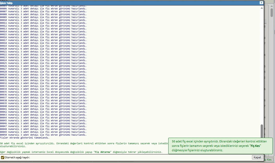Viewport: 275px width, 163px height.
Task: Click the log line numbered 00045
Action: click(43, 120)
